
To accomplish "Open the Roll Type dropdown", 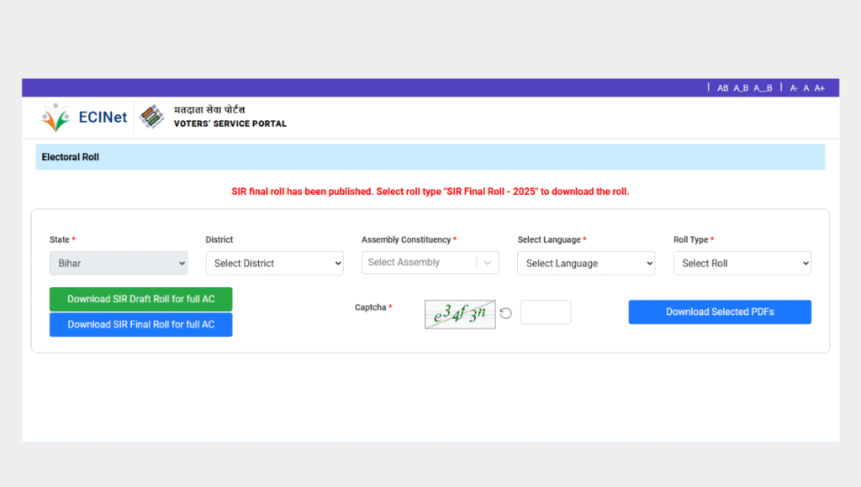I will point(742,263).
